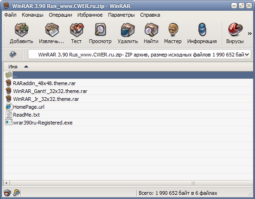Click the Вирусы virus scan icon

coord(235,30)
